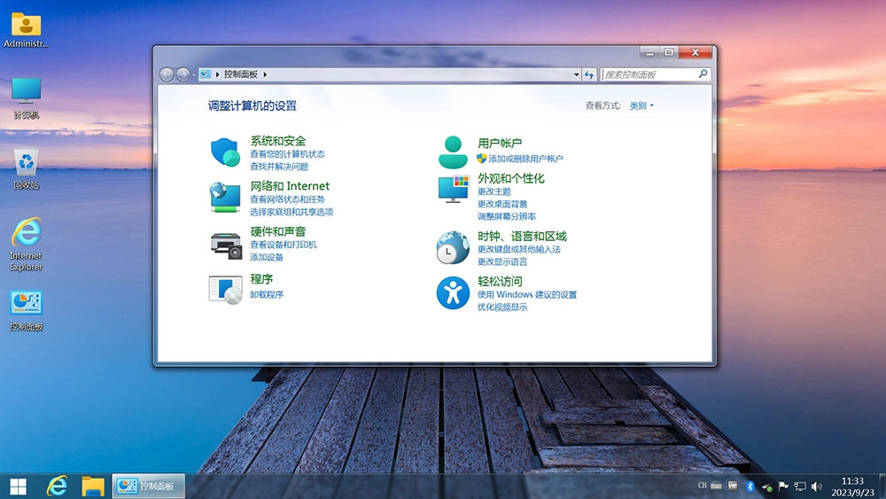The width and height of the screenshot is (886, 499).
Task: Open the Clock, Language and Region globe icon
Action: click(453, 247)
